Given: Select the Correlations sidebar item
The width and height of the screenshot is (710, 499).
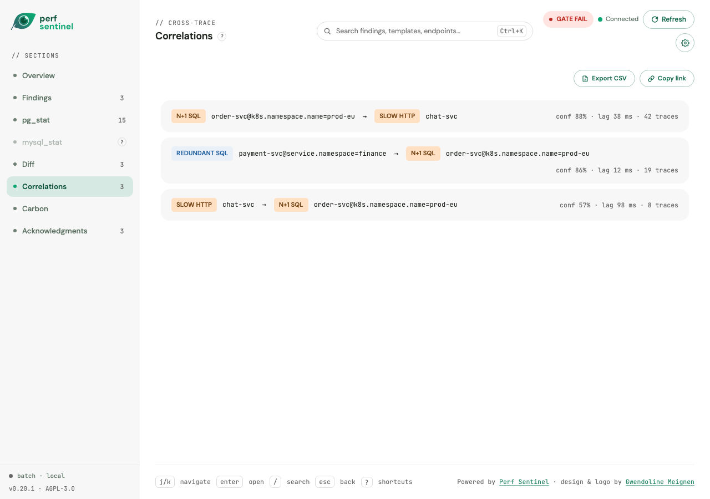Looking at the screenshot, I should click(70, 186).
